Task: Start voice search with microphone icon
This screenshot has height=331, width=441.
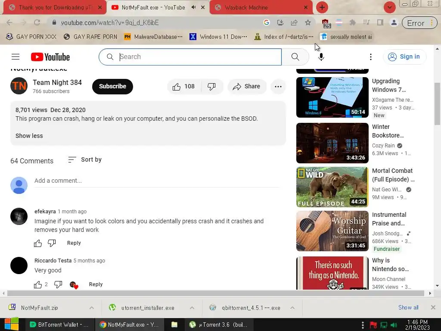Action: (321, 57)
